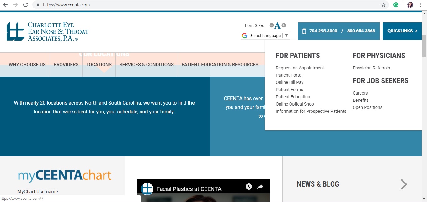Call 704.295.3000 phone number
The image size is (427, 202).
point(323,31)
